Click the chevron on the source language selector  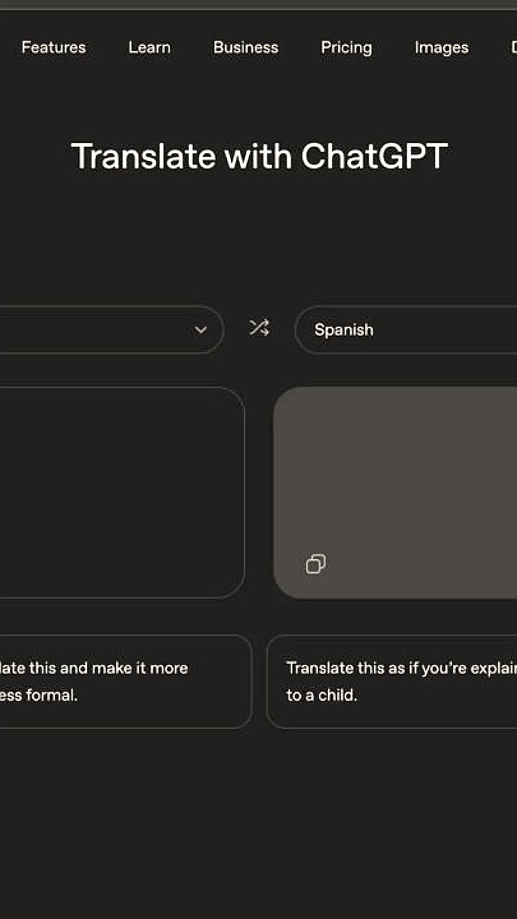point(200,330)
